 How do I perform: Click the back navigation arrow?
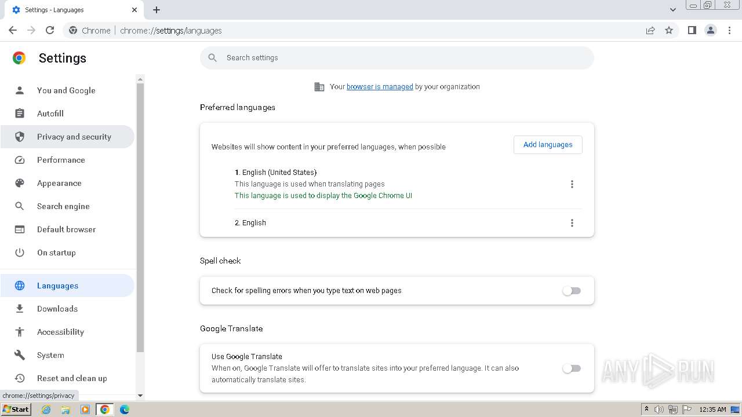tap(13, 31)
